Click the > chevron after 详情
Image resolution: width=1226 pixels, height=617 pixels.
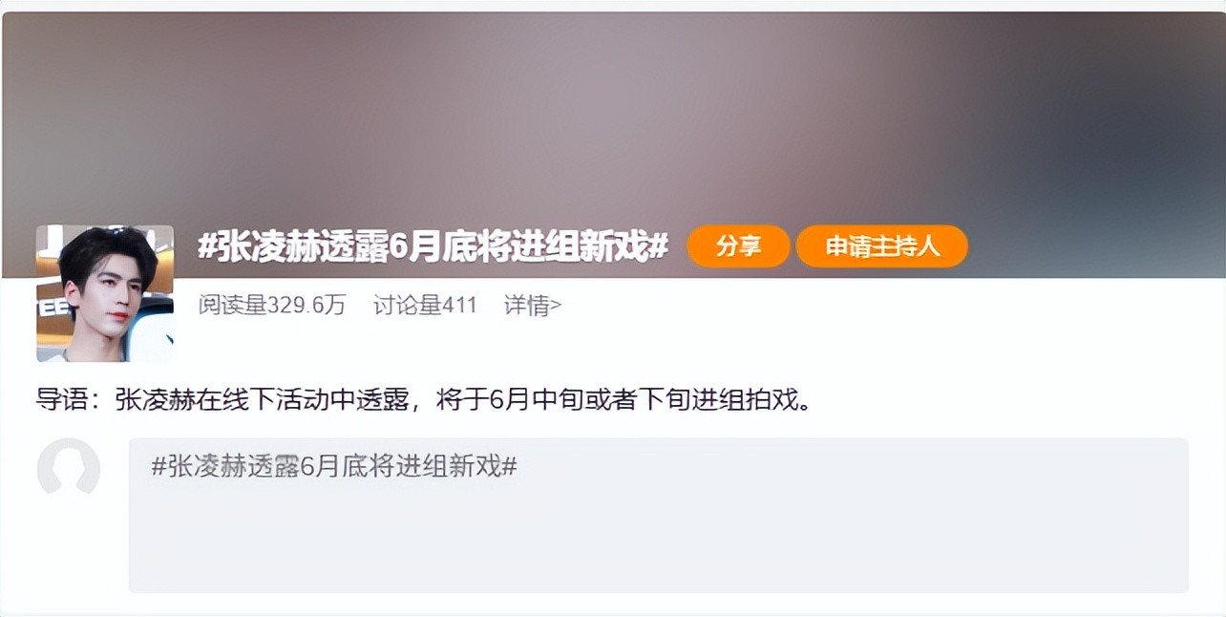[556, 306]
